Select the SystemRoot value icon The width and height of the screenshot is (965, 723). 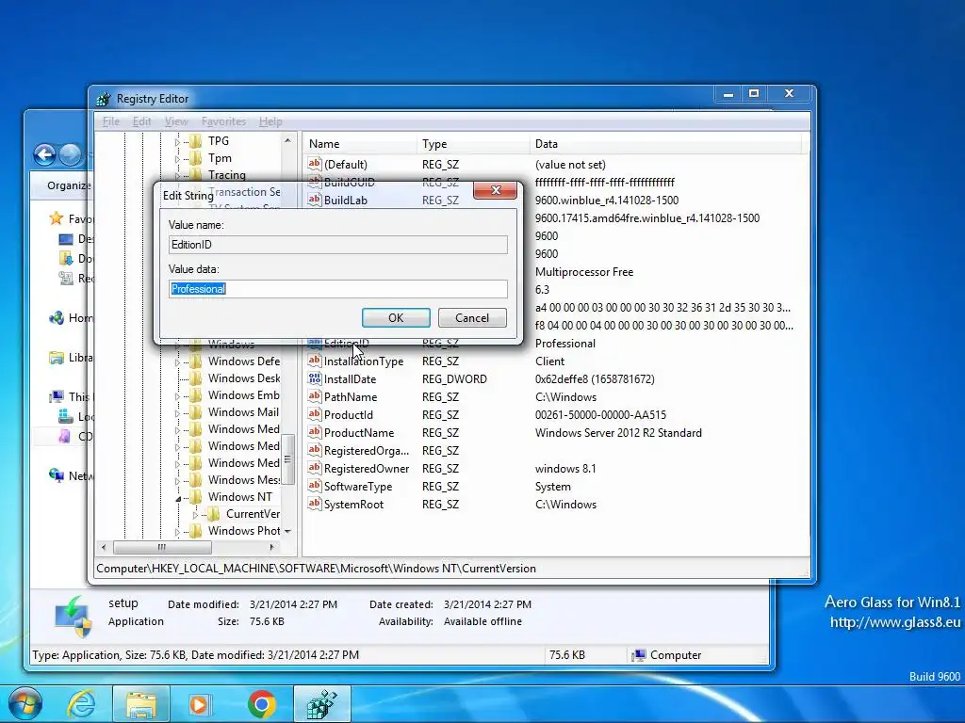(315, 504)
